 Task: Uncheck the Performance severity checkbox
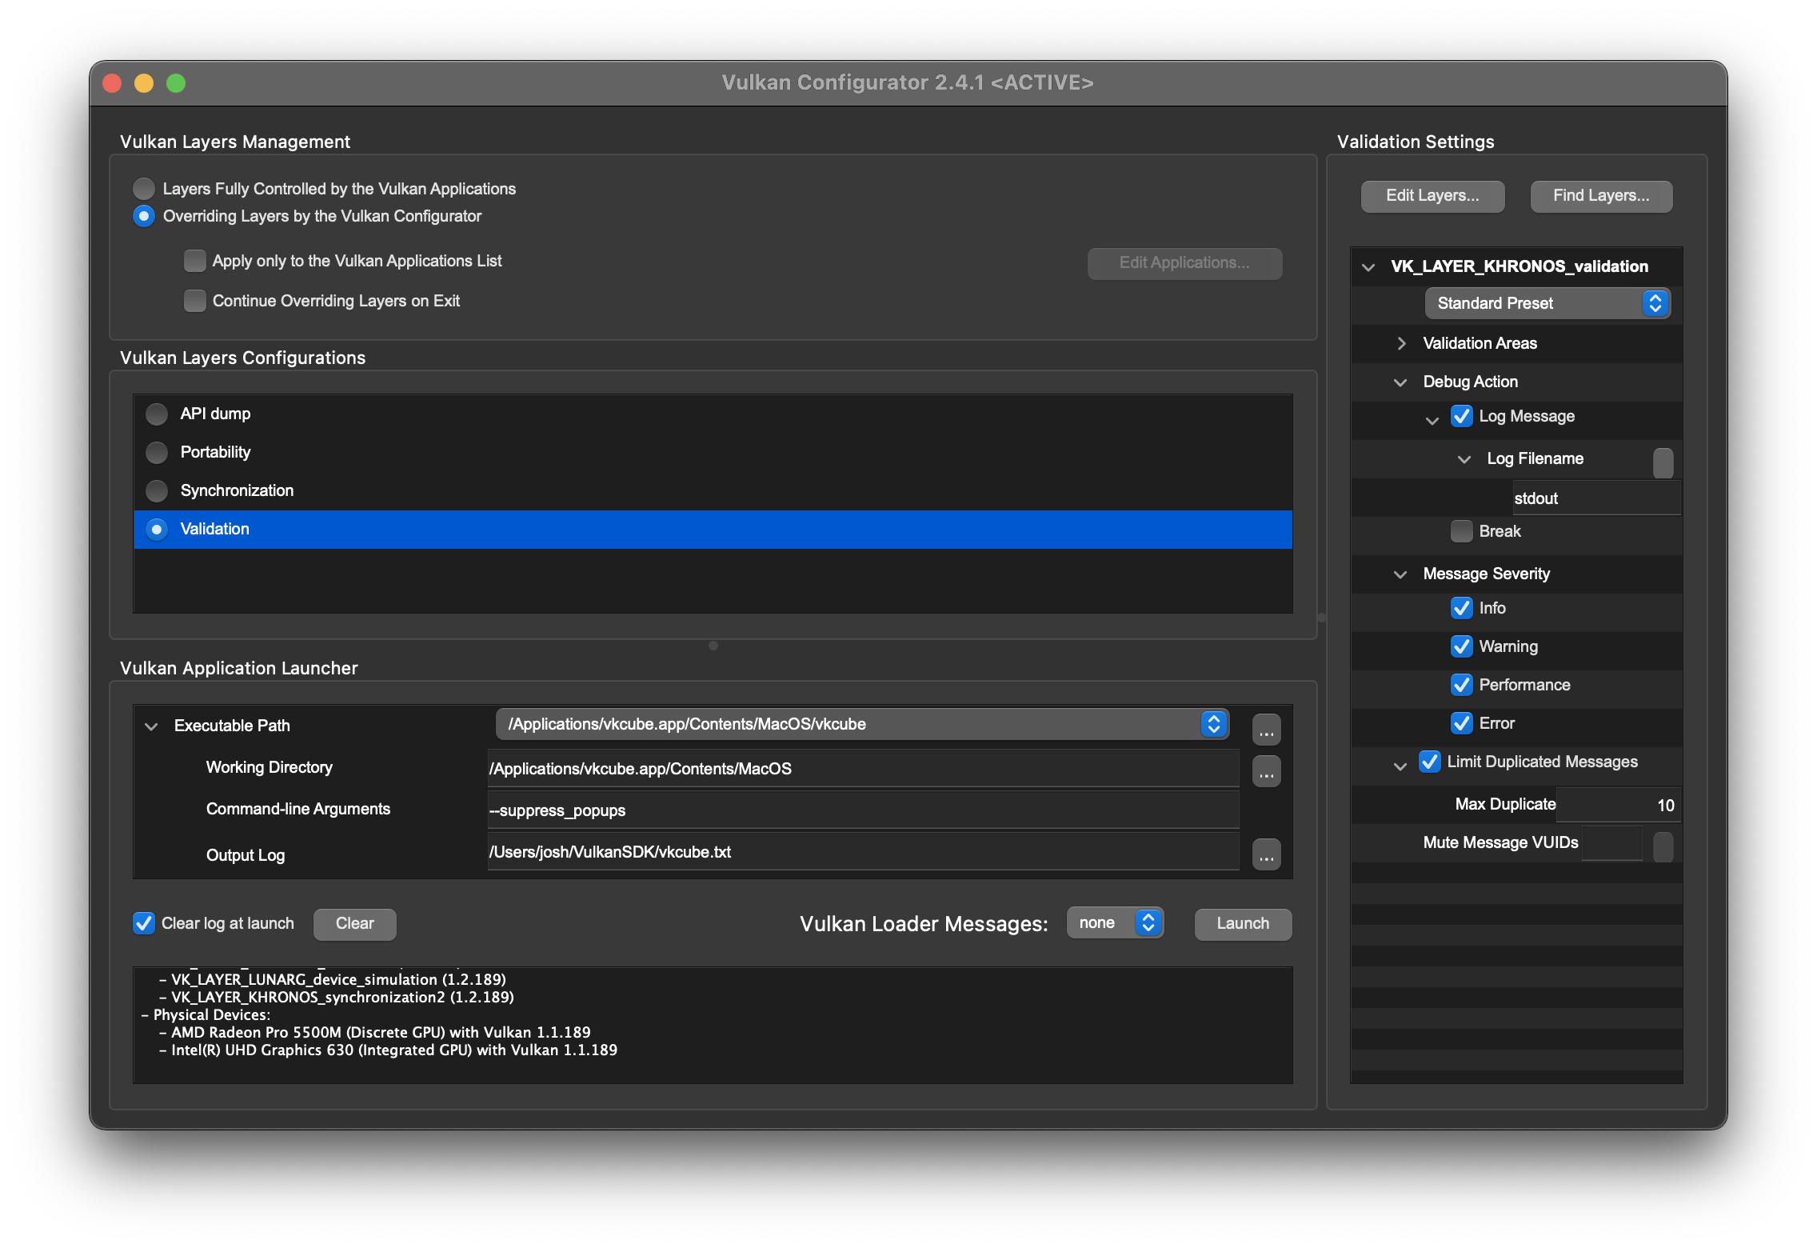tap(1461, 685)
